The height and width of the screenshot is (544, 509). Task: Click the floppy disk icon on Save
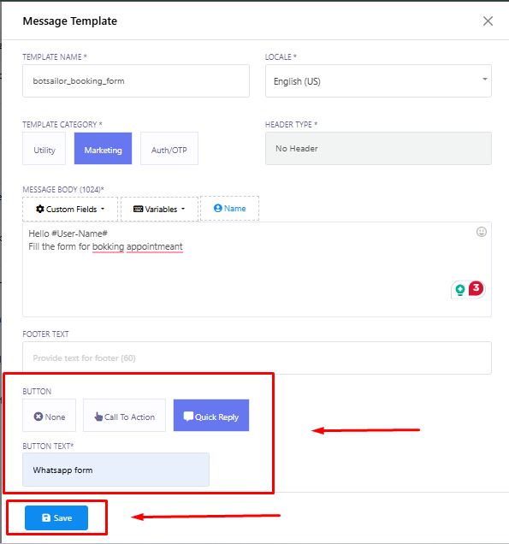pyautogui.click(x=46, y=517)
